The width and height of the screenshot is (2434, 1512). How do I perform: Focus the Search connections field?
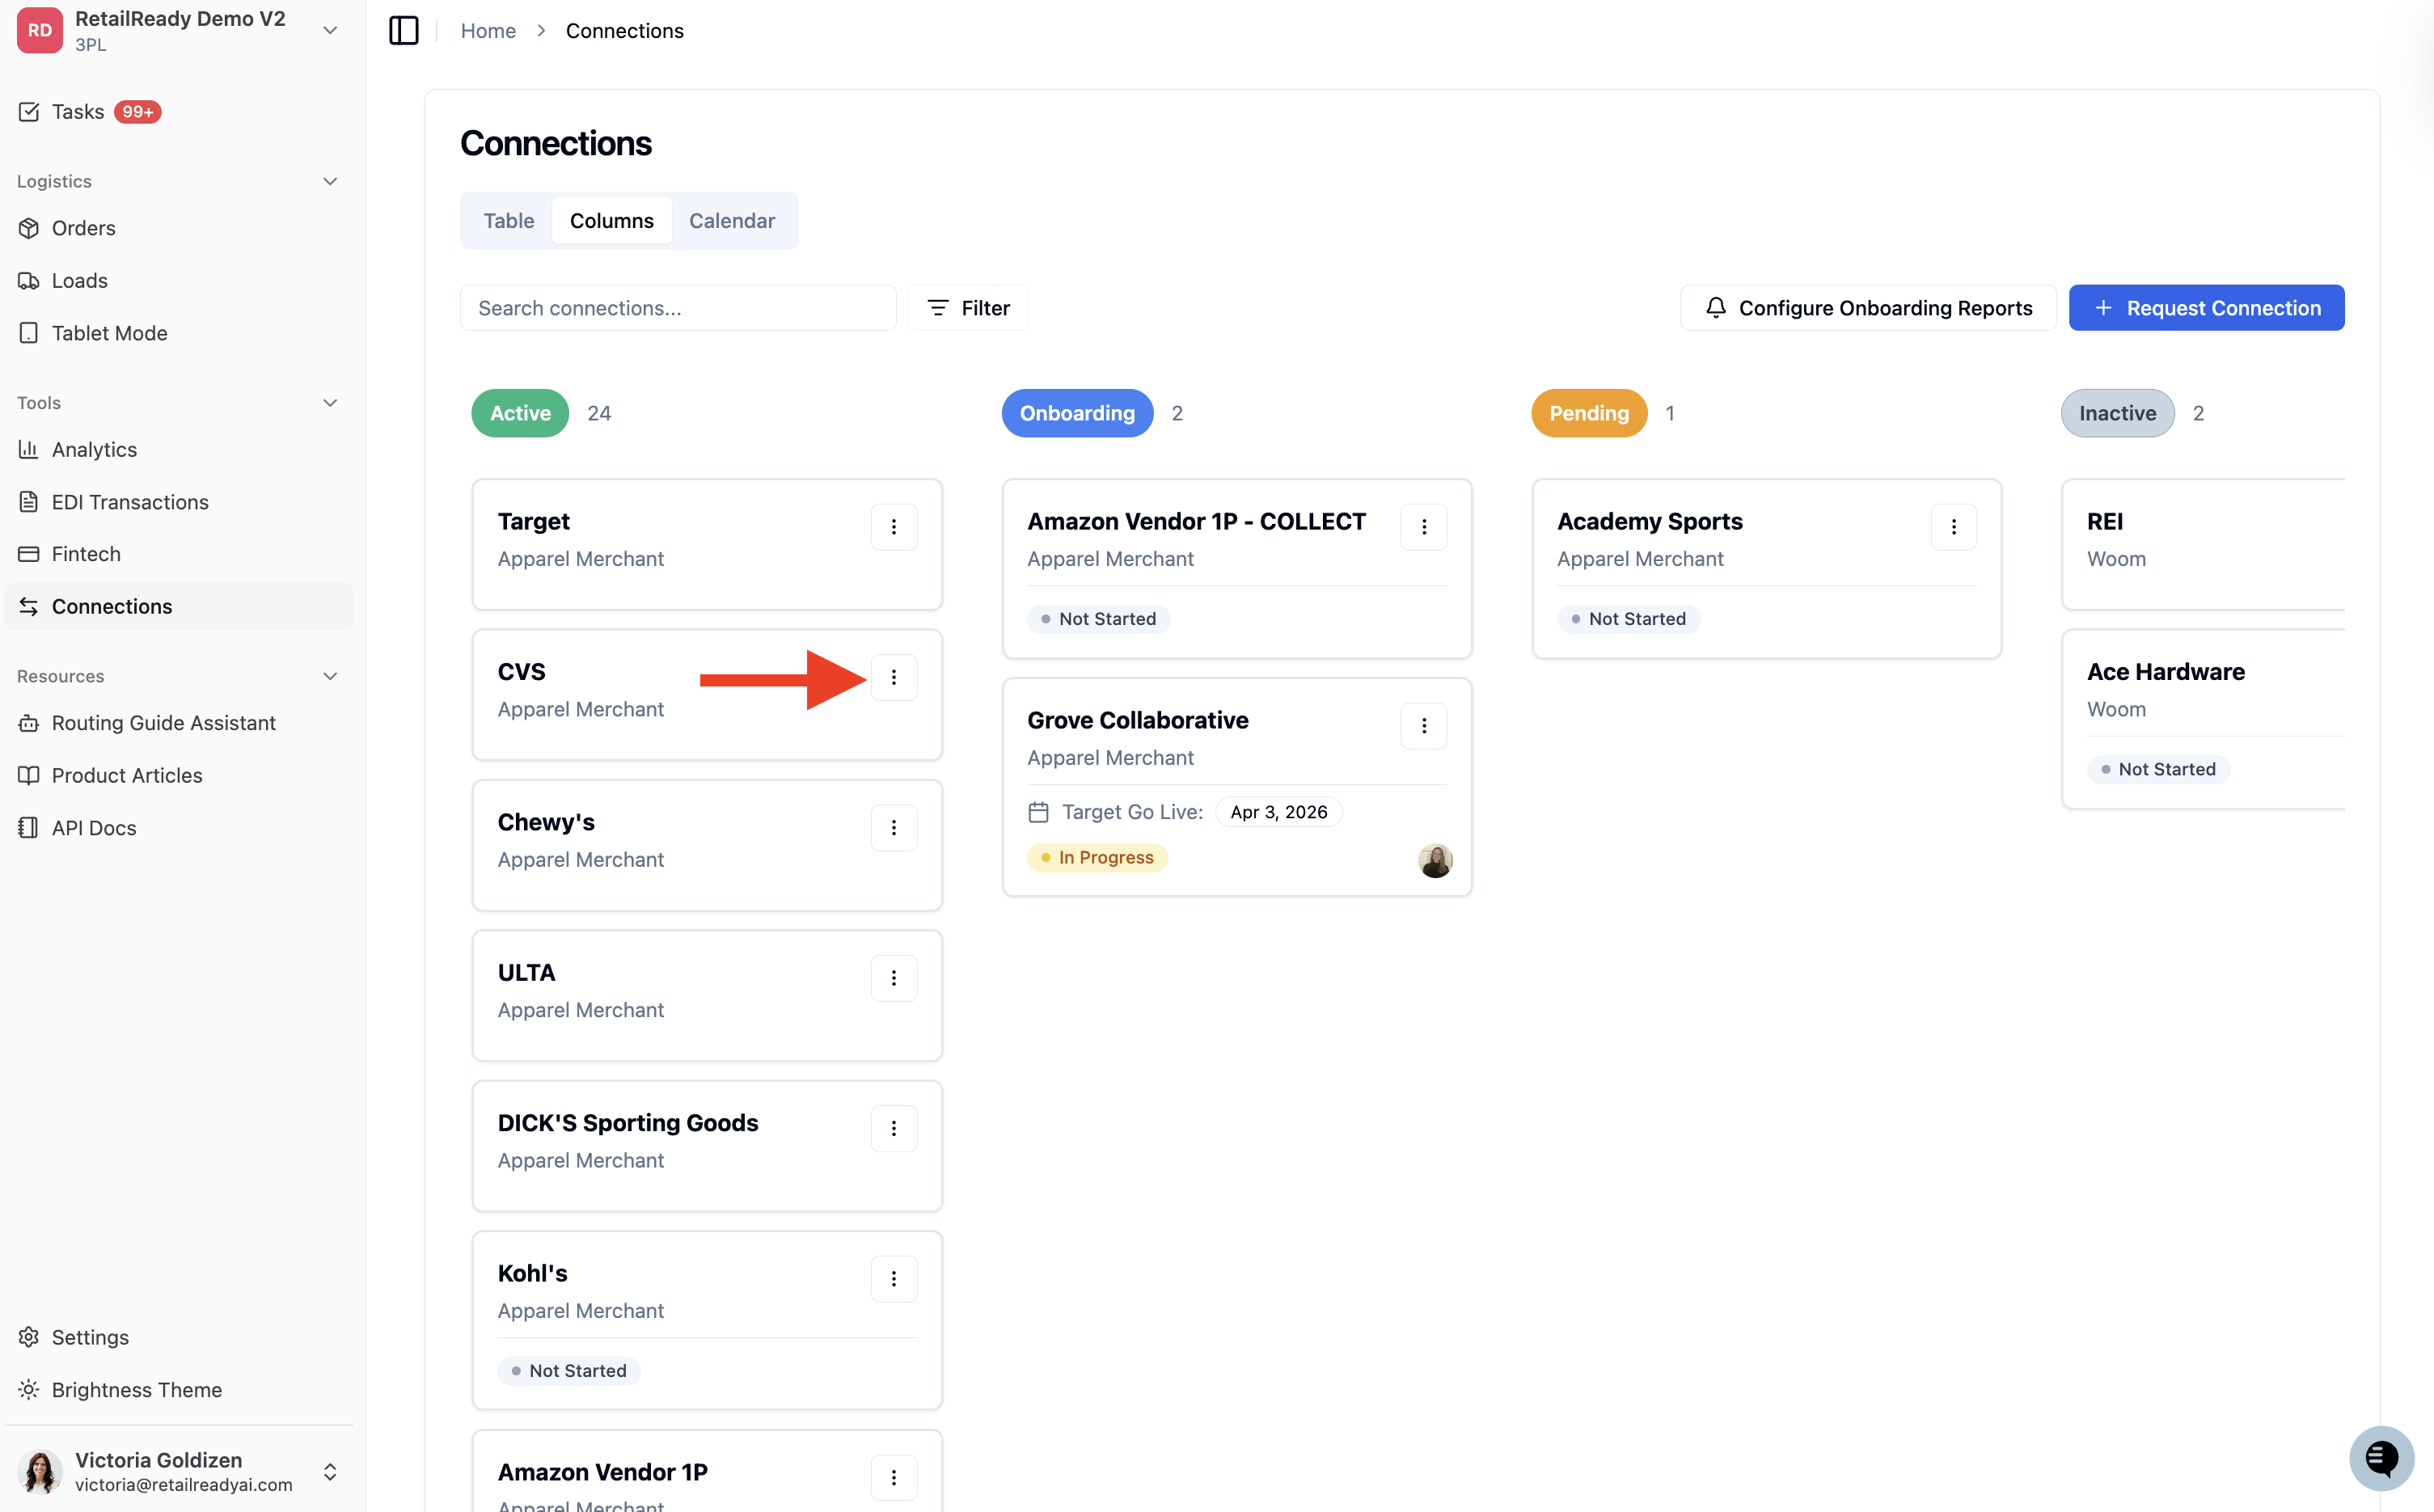click(x=677, y=308)
